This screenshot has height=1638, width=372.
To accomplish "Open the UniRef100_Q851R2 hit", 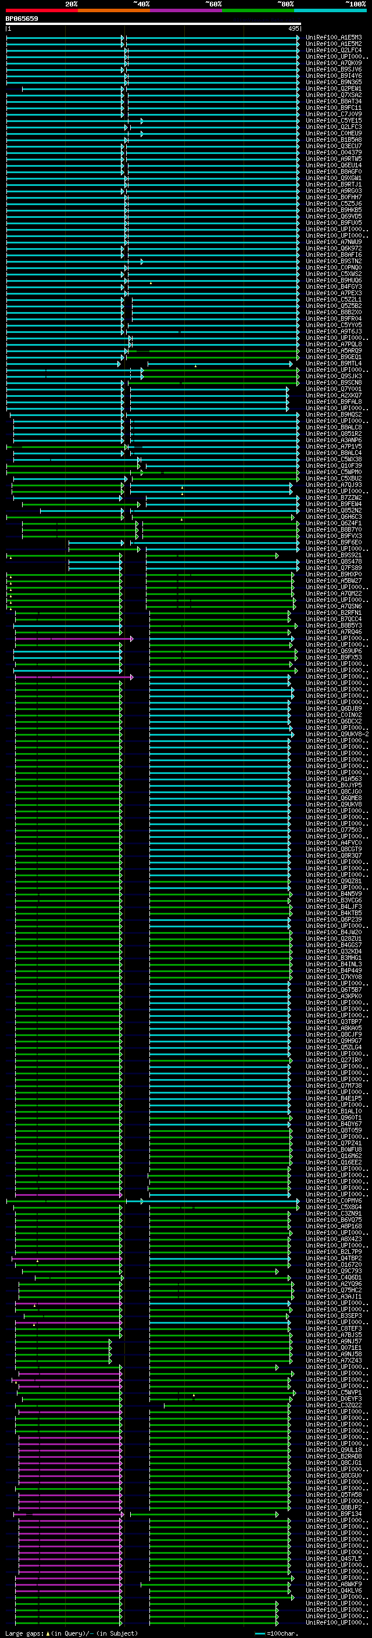I will pos(334,433).
